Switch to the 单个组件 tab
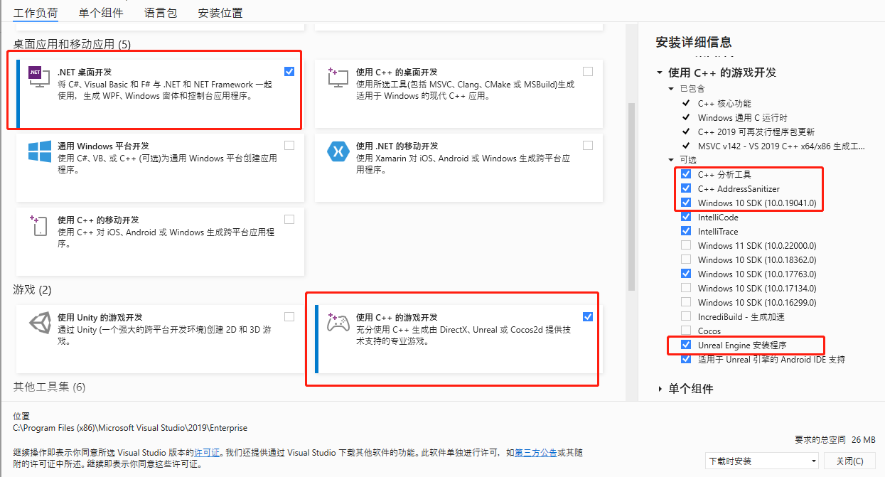Image resolution: width=885 pixels, height=477 pixels. coord(101,13)
